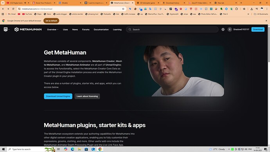270x152 pixels.
Task: Open the Uses menu item
Action: (x=65, y=29)
